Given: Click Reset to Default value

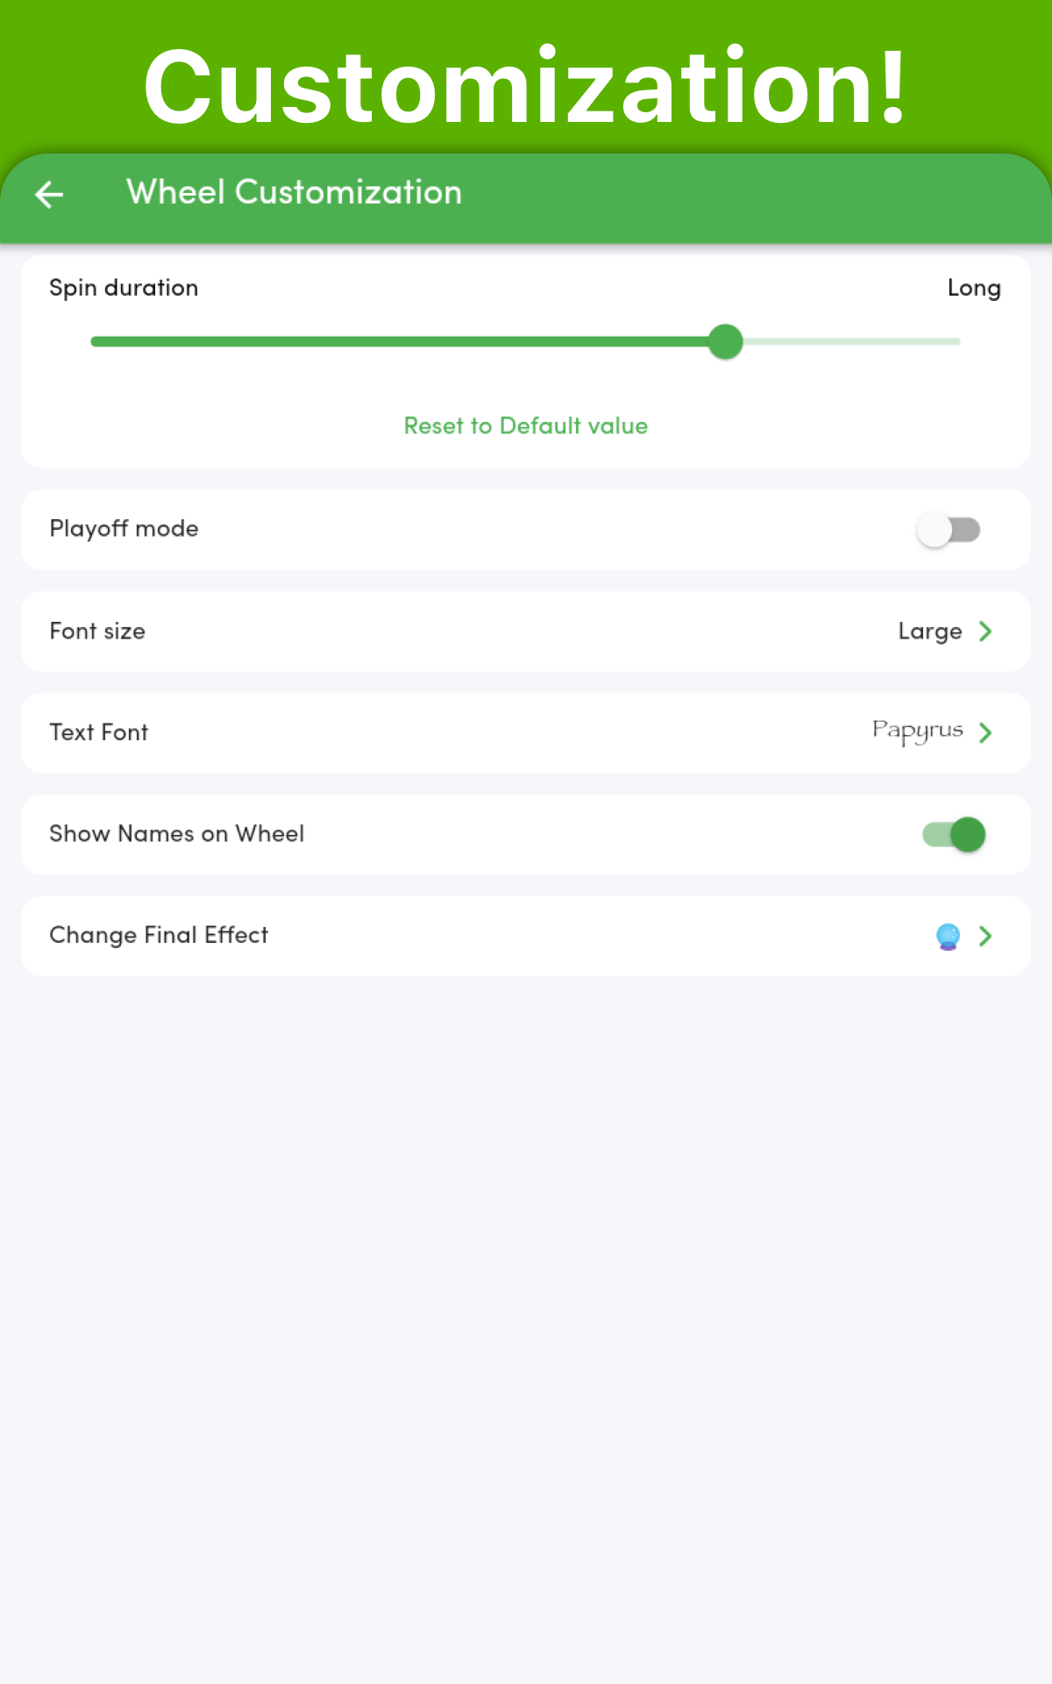Looking at the screenshot, I should pyautogui.click(x=526, y=426).
